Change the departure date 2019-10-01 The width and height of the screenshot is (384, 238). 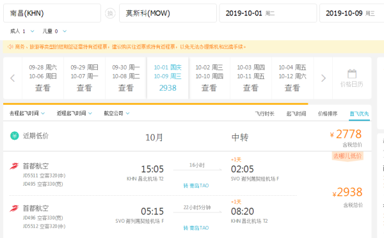point(268,13)
